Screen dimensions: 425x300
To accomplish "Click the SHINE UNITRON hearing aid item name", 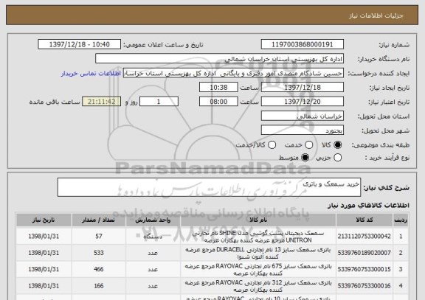I will (x=258, y=237).
